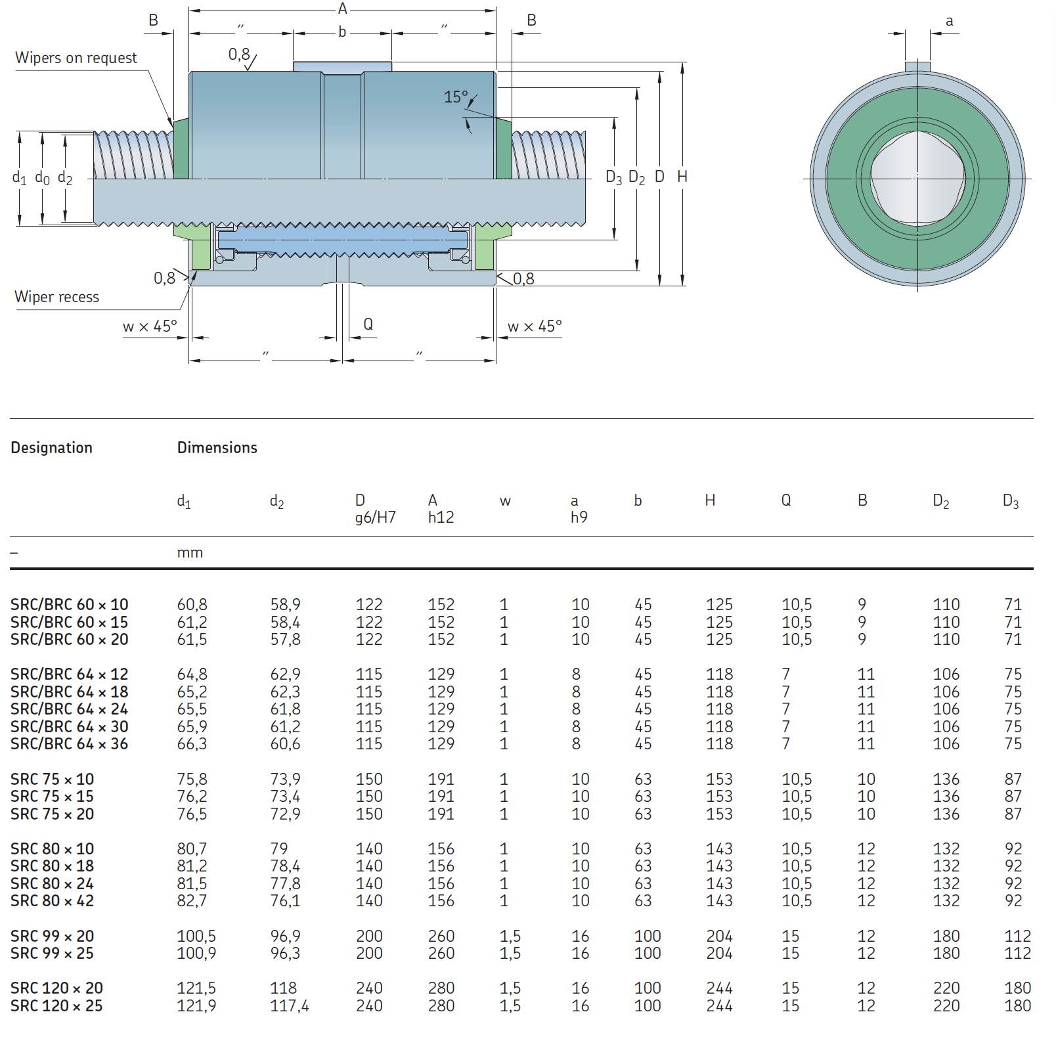Click the "Wipers on request" label
This screenshot has width=1056, height=1056.
coord(76,58)
